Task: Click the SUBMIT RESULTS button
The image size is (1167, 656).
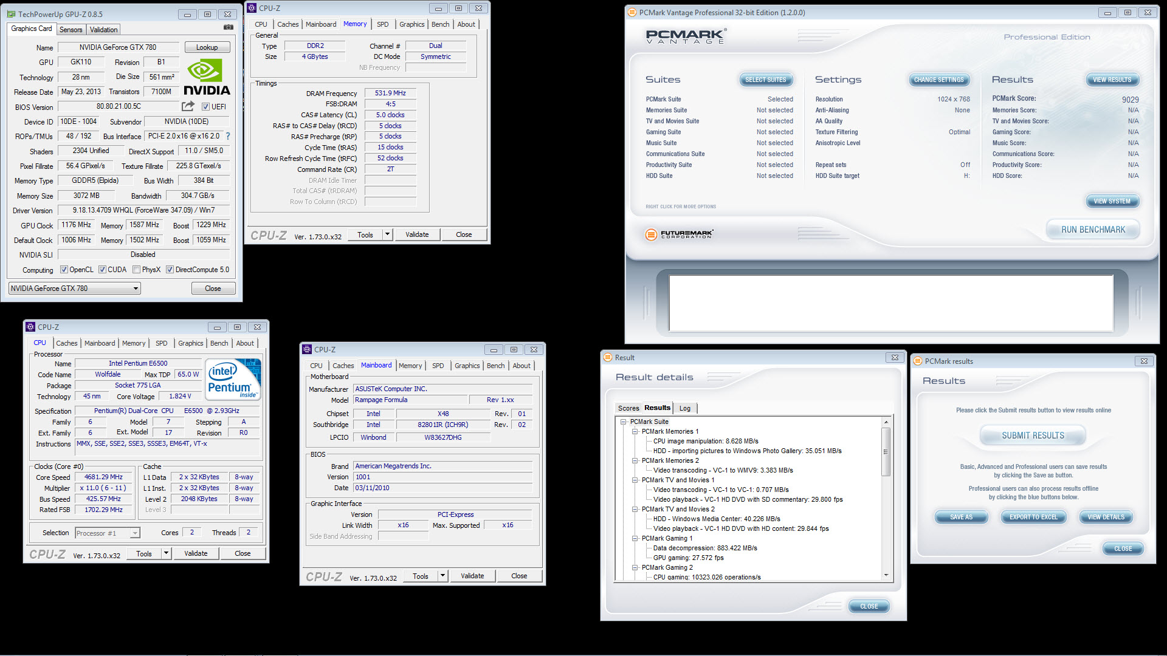Action: point(1033,436)
